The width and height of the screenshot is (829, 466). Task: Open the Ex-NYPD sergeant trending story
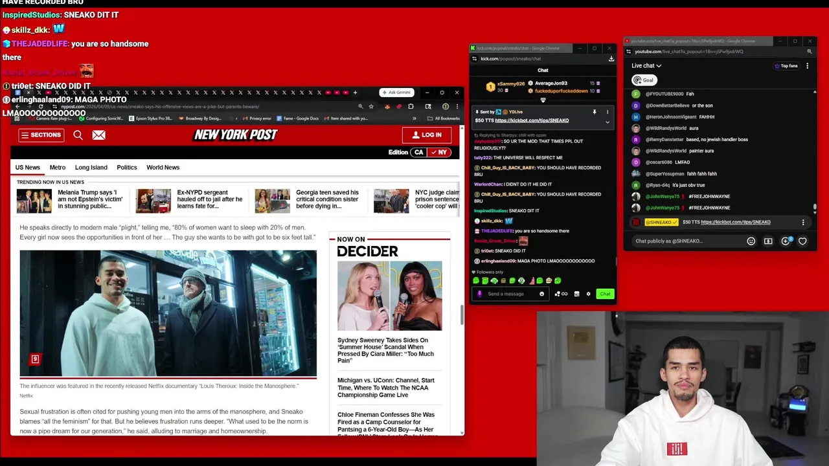tap(209, 199)
